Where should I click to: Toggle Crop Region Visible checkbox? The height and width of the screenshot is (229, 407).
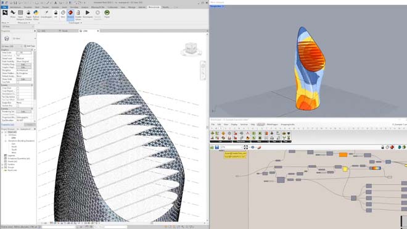click(x=18, y=91)
